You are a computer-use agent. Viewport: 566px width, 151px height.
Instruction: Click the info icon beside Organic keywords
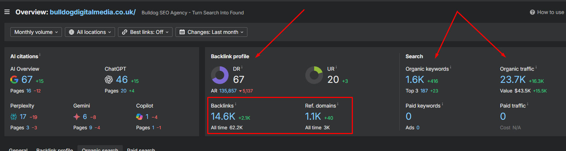[451, 68]
